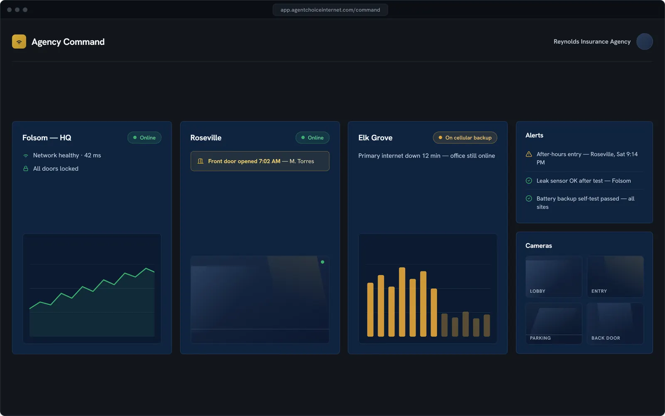Click the Agency Command title
This screenshot has width=665, height=416.
68,42
